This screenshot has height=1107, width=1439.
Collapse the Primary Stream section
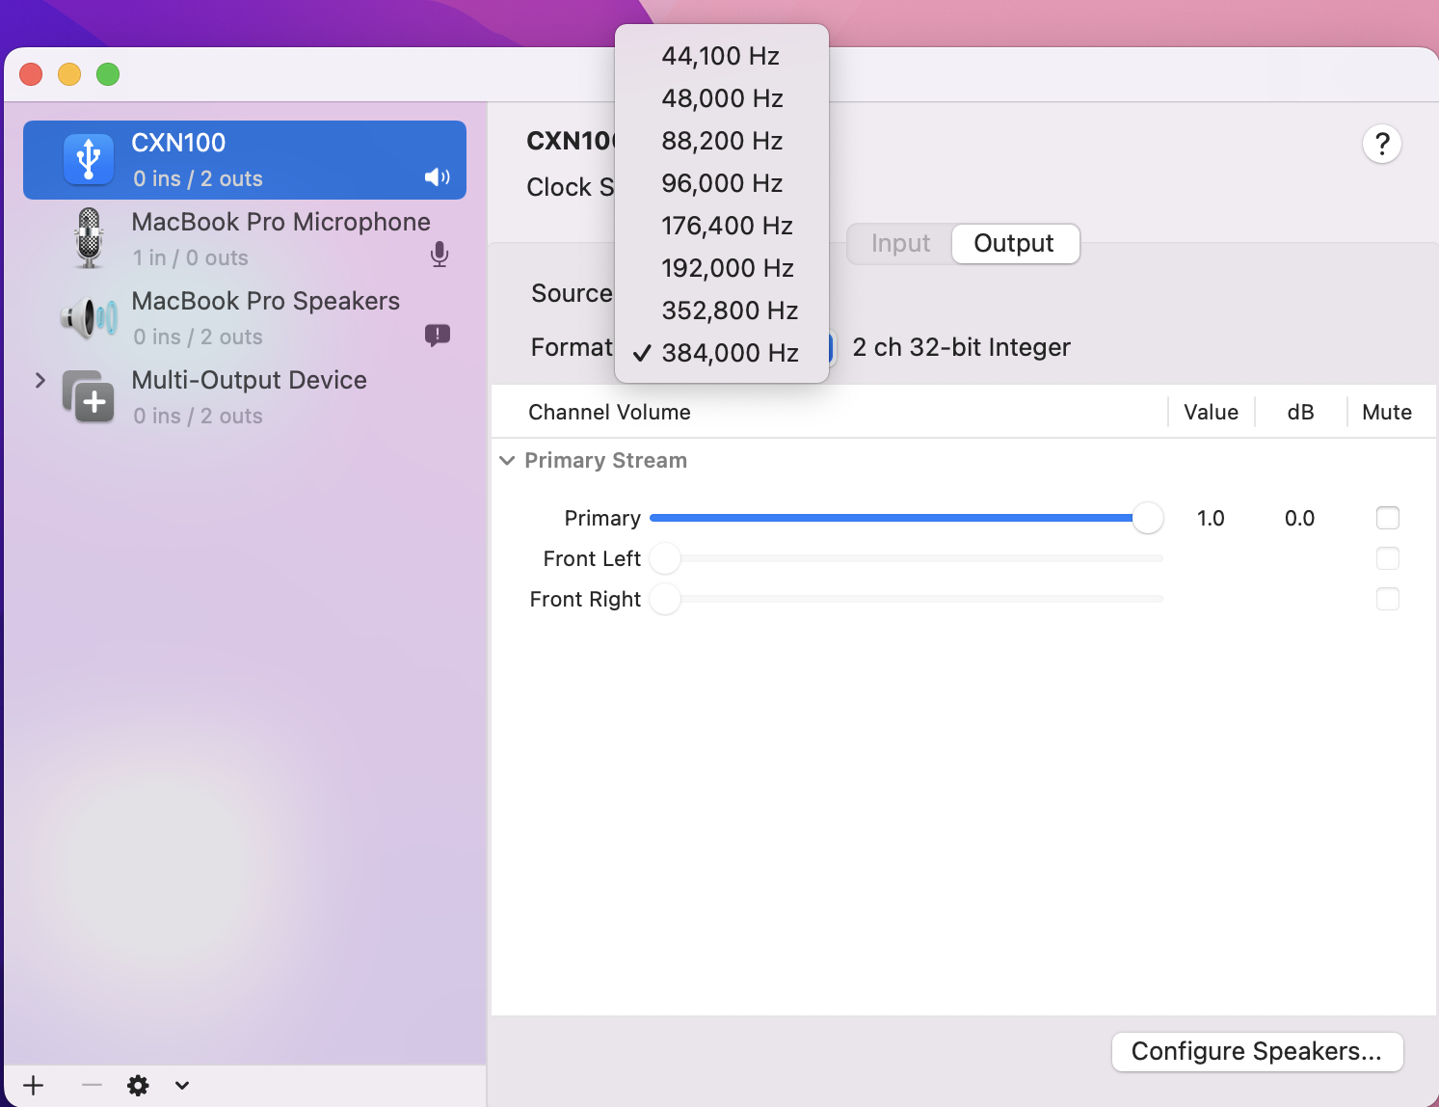coord(508,460)
